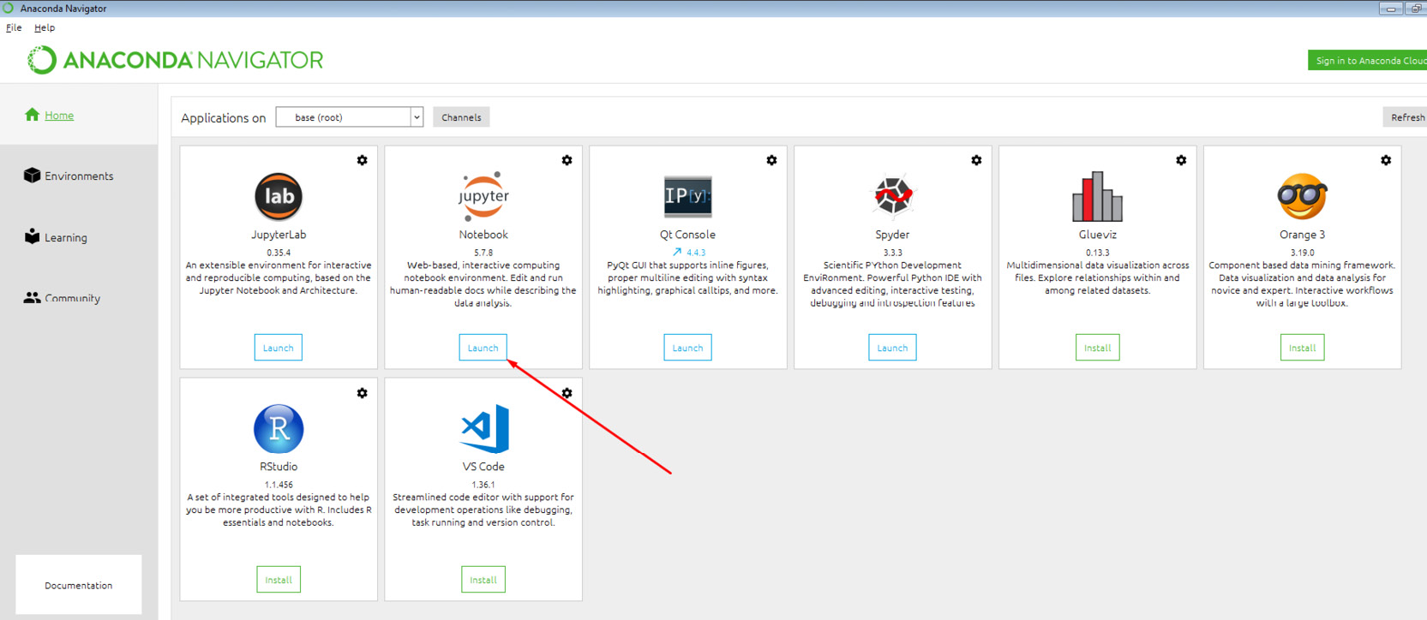The image size is (1427, 620).
Task: Click the Anaconda Navigator ring logo
Action: 42,60
